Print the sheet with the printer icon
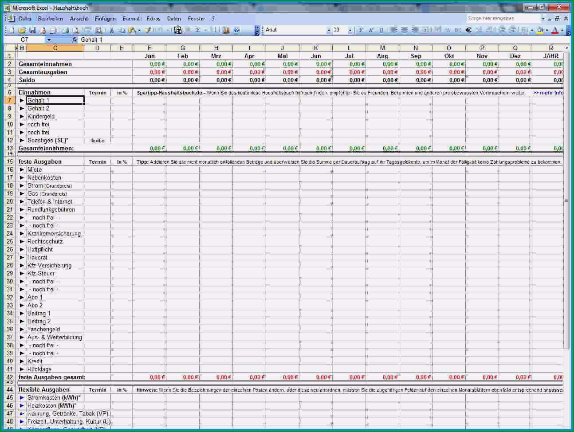574x432 pixels. coord(65,30)
